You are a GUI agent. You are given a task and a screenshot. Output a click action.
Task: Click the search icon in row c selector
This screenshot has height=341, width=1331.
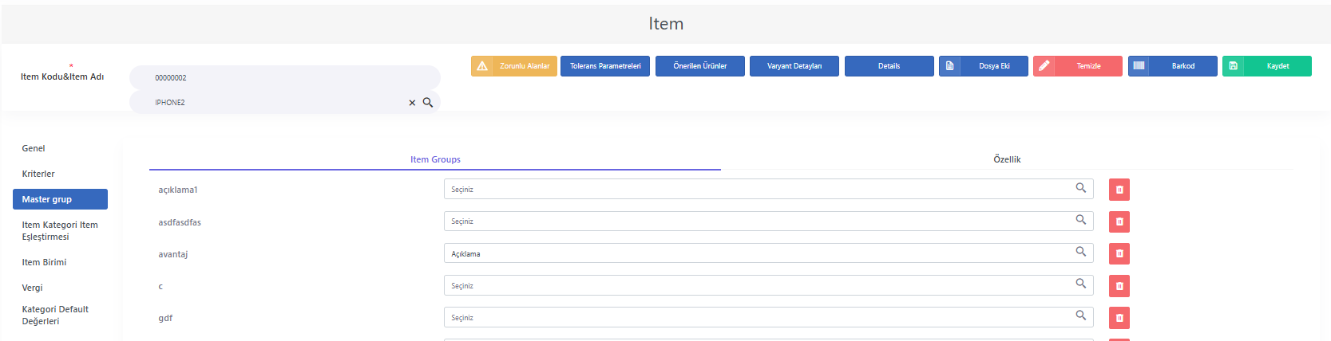pos(1080,284)
